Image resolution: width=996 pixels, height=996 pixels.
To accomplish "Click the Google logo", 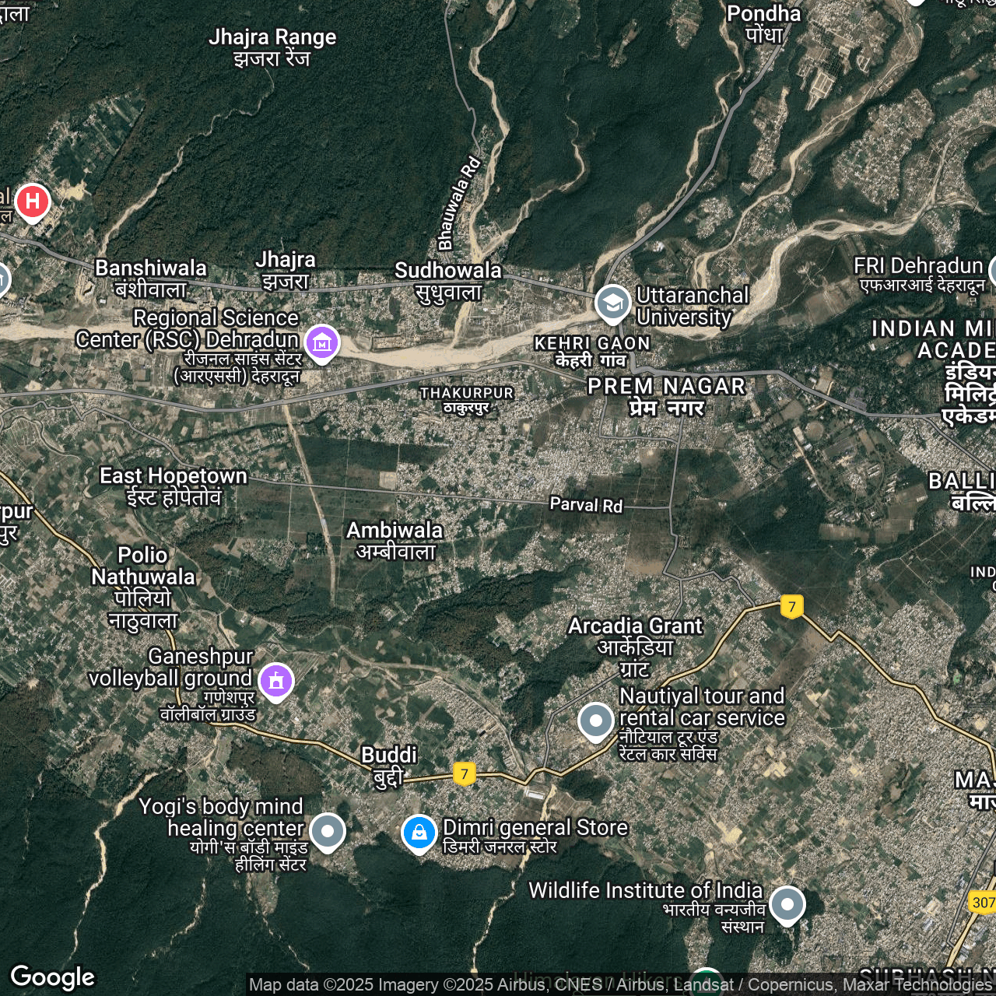I will 52,977.
